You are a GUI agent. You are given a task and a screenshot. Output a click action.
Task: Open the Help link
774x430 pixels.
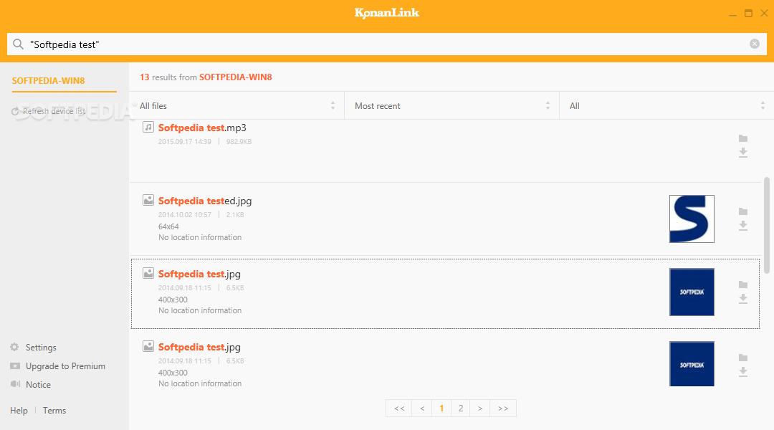[x=19, y=410]
